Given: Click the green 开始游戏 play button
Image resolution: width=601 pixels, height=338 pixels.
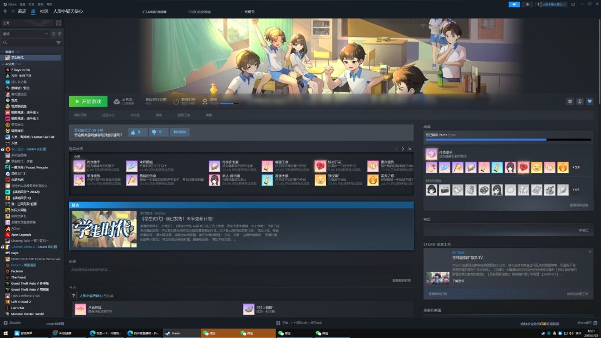Looking at the screenshot, I should pos(88,101).
